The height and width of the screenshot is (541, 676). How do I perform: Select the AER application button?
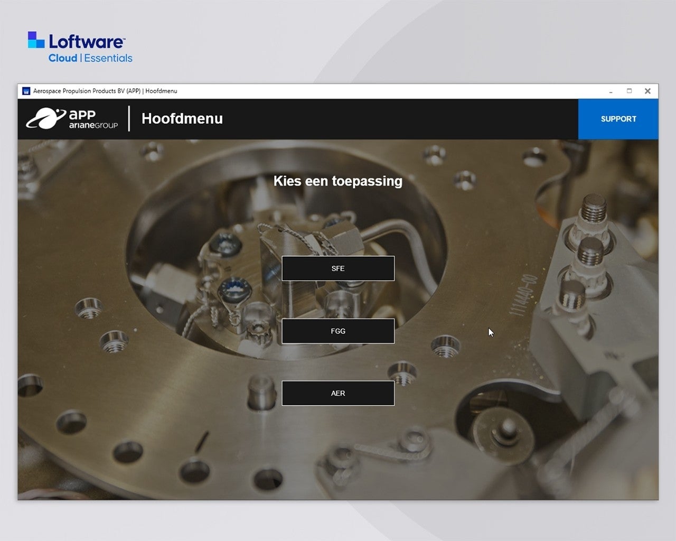338,393
